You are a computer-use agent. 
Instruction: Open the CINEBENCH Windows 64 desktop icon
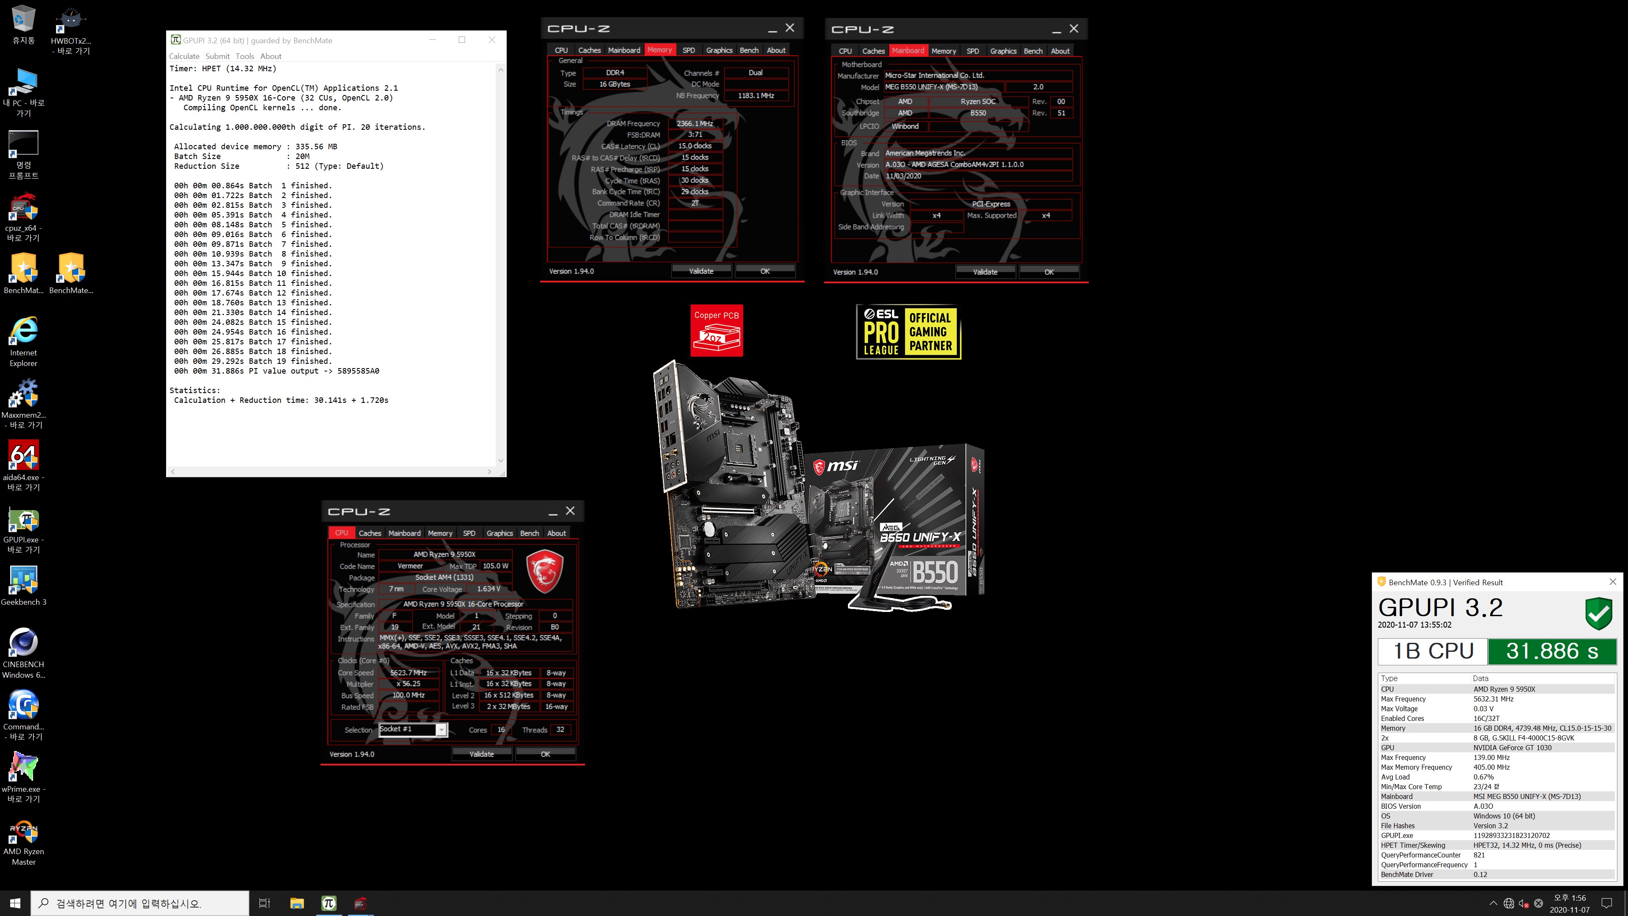[23, 653]
